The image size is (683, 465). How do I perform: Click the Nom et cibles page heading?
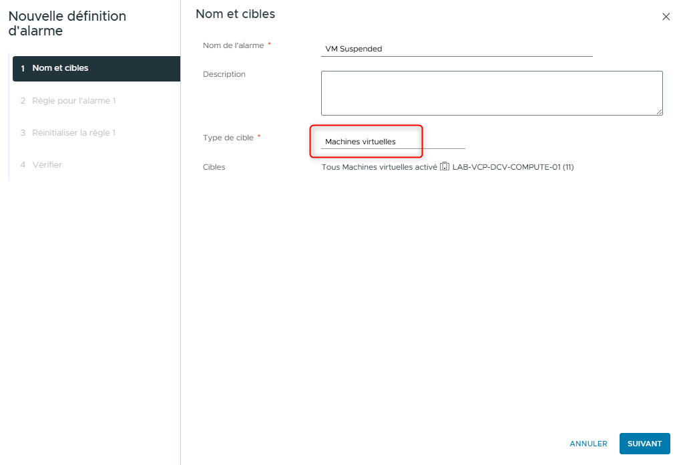point(234,13)
